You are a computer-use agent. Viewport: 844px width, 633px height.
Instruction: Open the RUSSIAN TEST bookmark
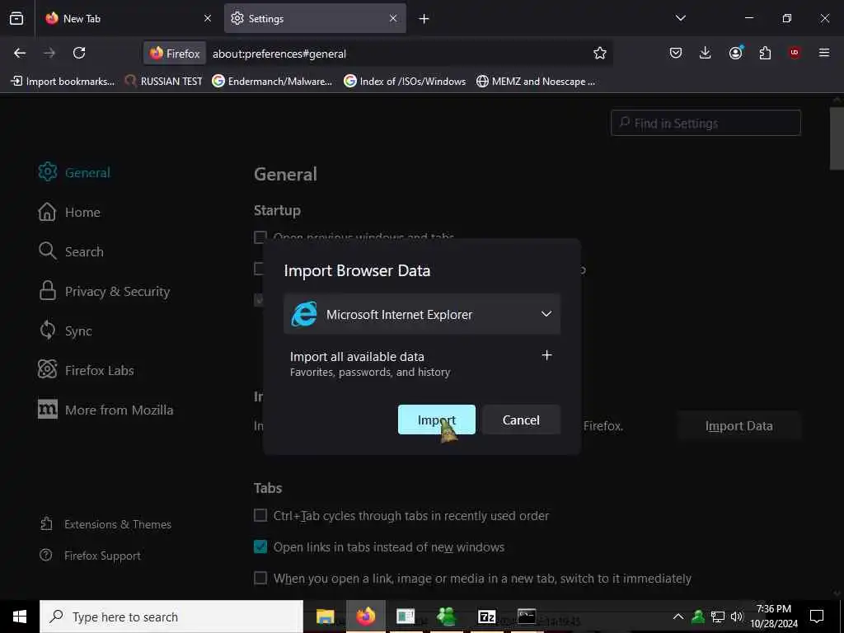tap(164, 82)
